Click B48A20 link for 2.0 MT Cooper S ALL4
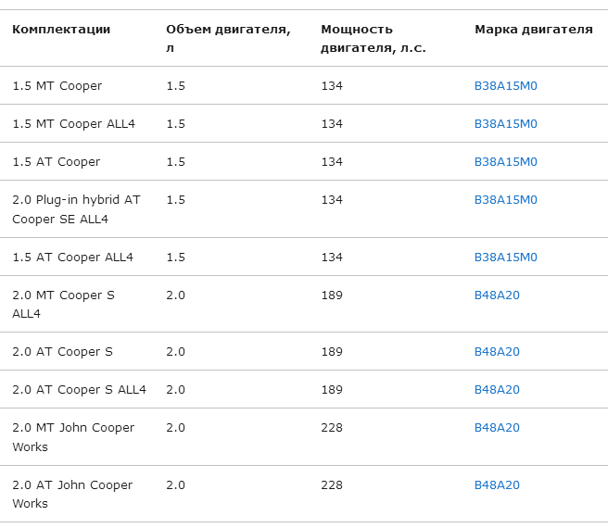 497,295
